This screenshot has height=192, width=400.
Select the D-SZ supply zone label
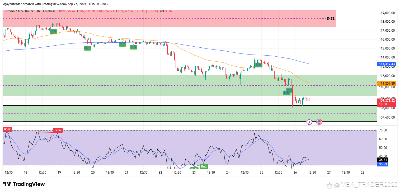click(330, 19)
